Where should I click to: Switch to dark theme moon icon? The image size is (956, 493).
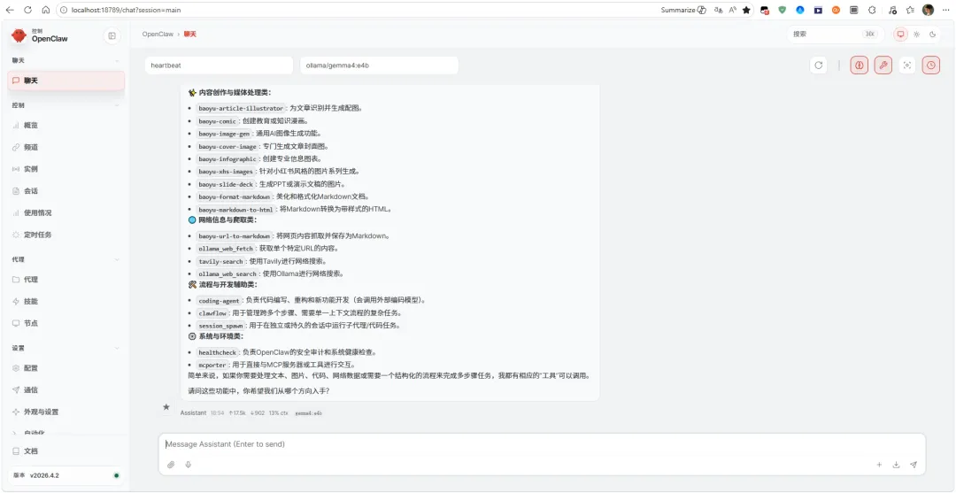(932, 35)
